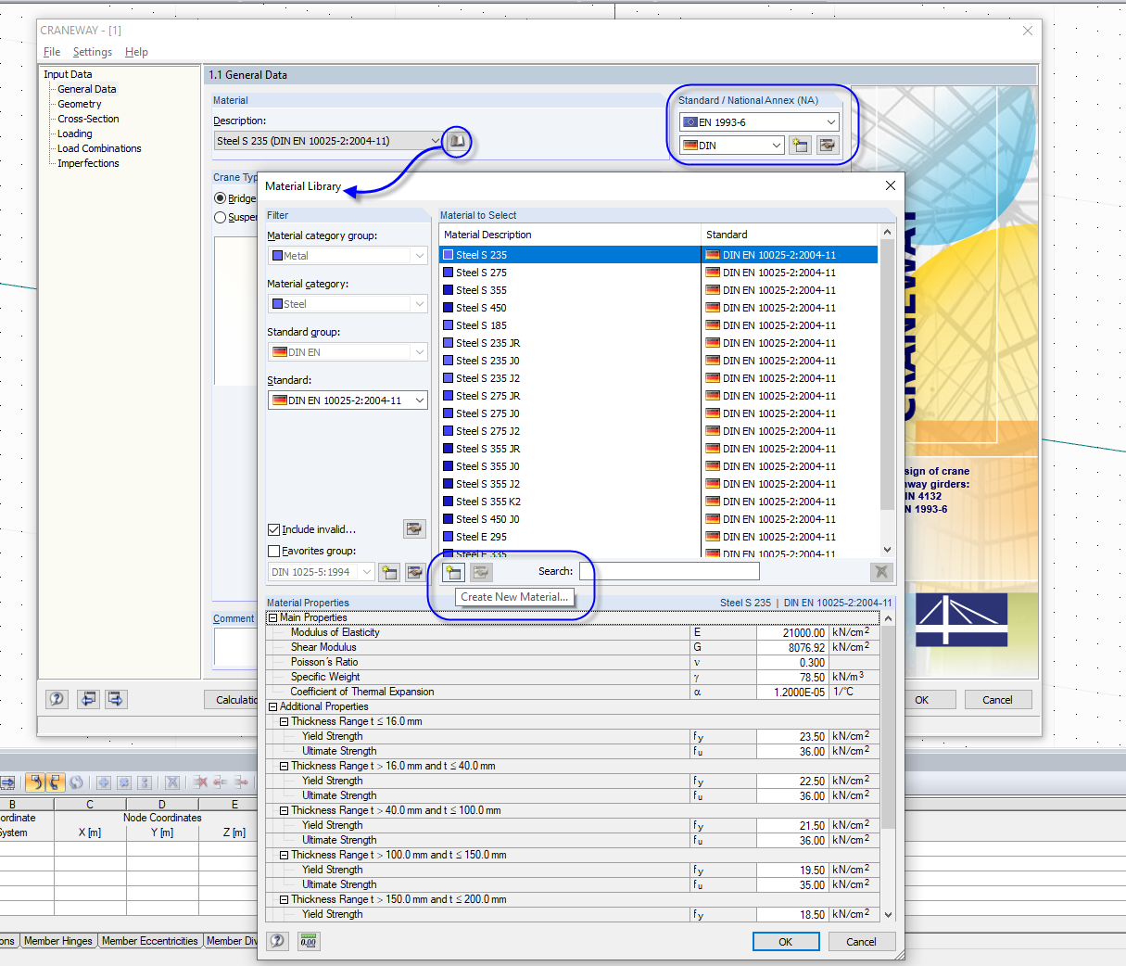
Task: Click into the material Search field
Action: point(669,571)
